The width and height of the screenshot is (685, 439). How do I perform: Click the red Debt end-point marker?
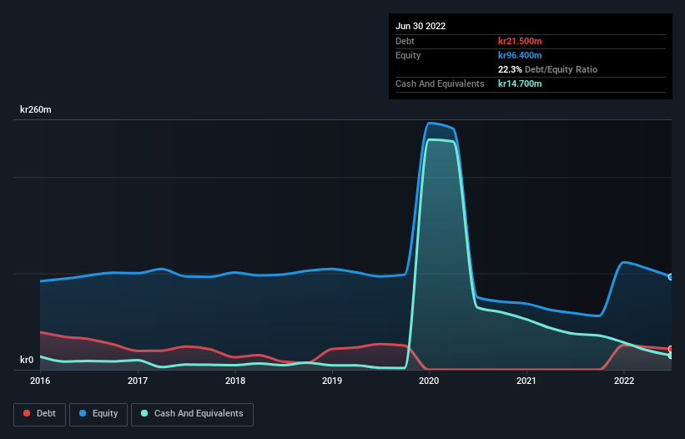671,349
